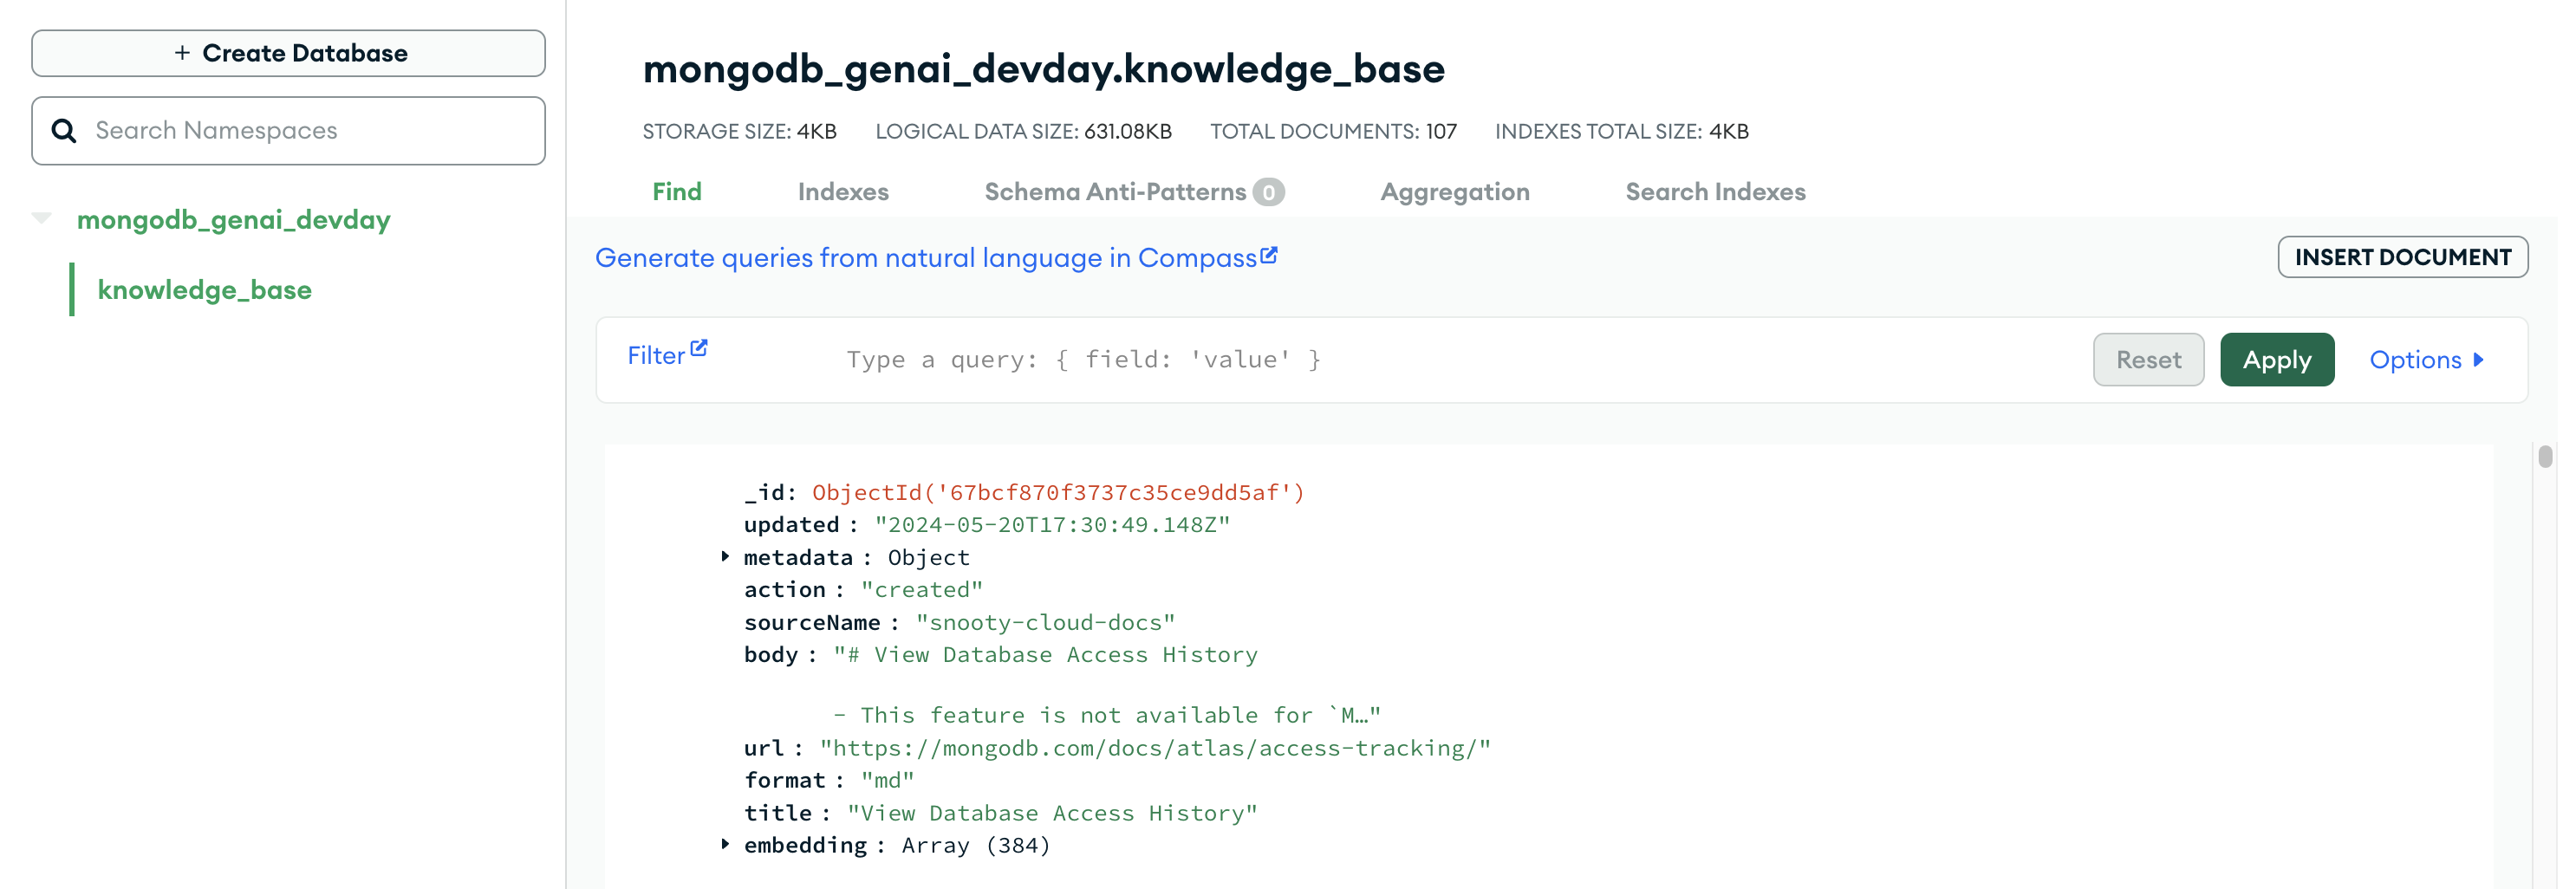The width and height of the screenshot is (2576, 889).
Task: Click the document list scrollbar thumb
Action: (x=2545, y=456)
